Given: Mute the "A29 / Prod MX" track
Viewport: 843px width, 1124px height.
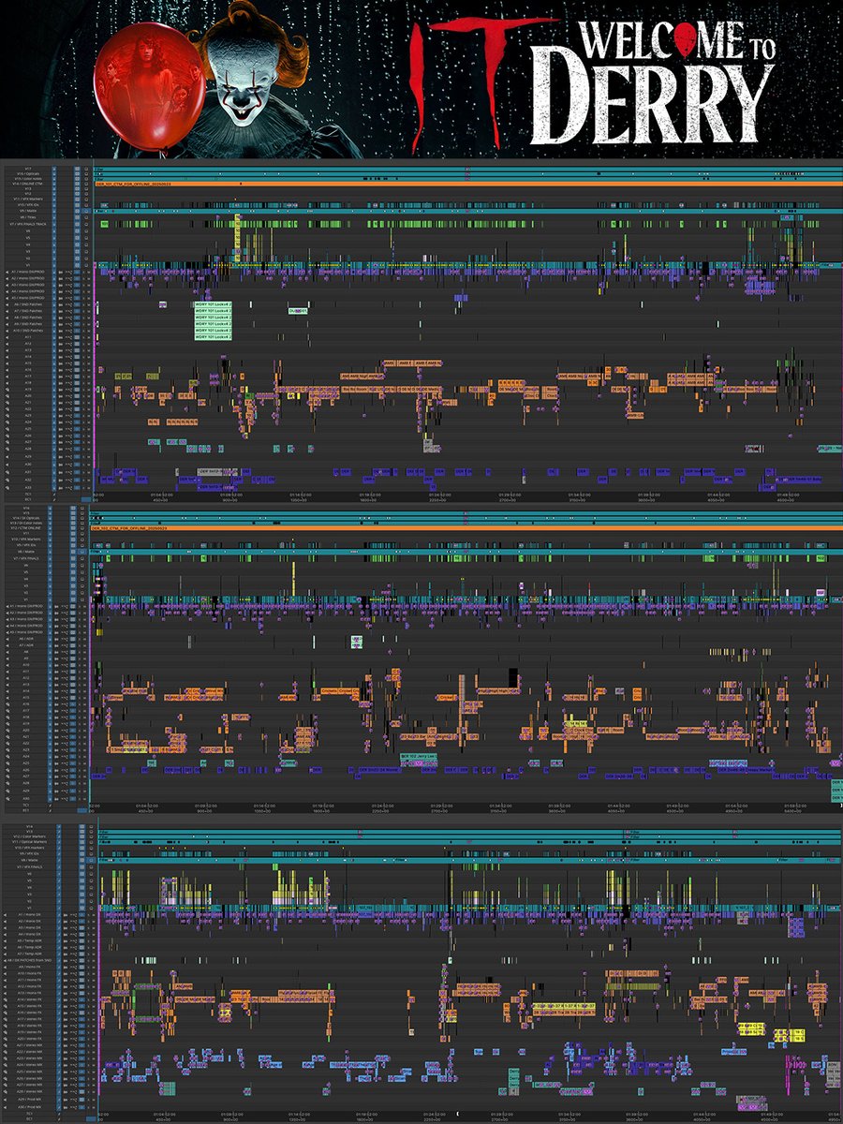Looking at the screenshot, I should click(x=94, y=1100).
